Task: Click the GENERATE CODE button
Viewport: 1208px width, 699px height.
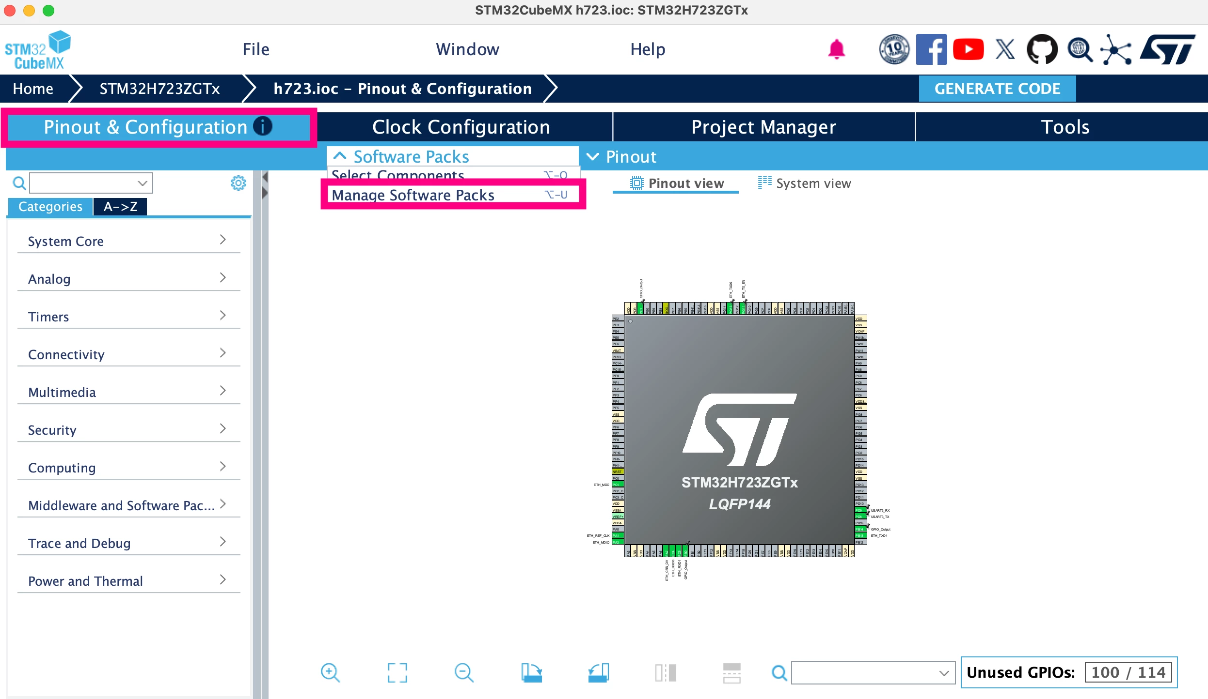Action: (x=997, y=89)
